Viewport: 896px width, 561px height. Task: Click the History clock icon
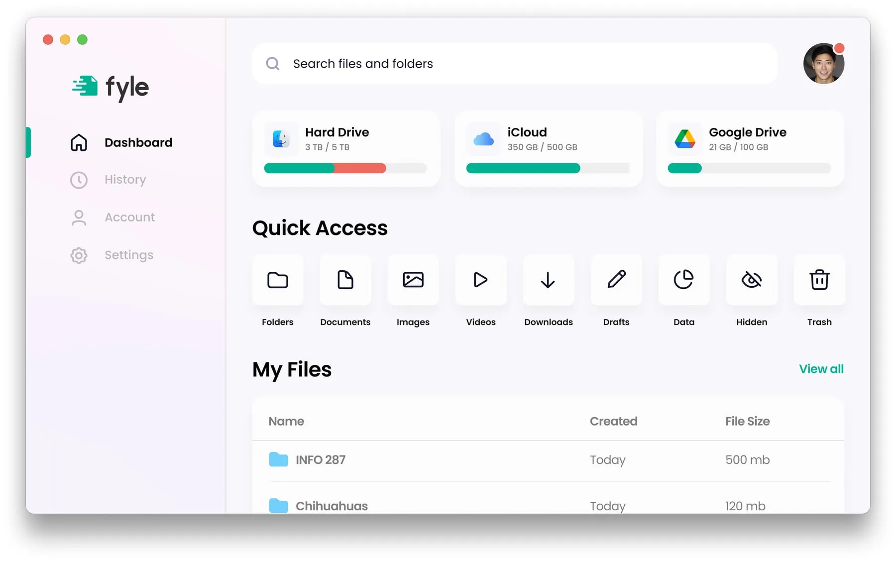[79, 180]
